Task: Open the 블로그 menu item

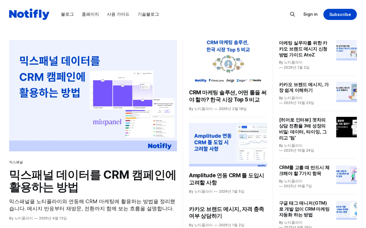Action: click(67, 14)
